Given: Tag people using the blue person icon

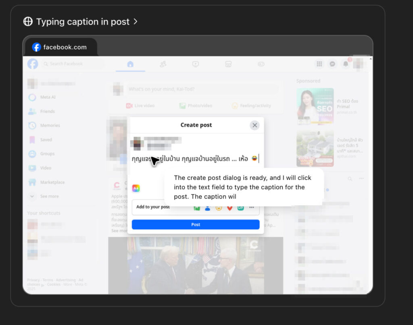Looking at the screenshot, I should coord(208,208).
